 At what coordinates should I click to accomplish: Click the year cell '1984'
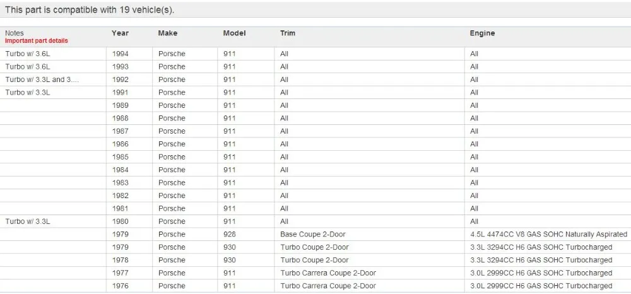[x=120, y=170]
